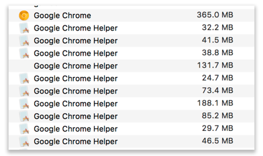Viewport: 263px width, 156px height.
Task: Click the icon of the 73.4 MB Helper
Action: [24, 91]
